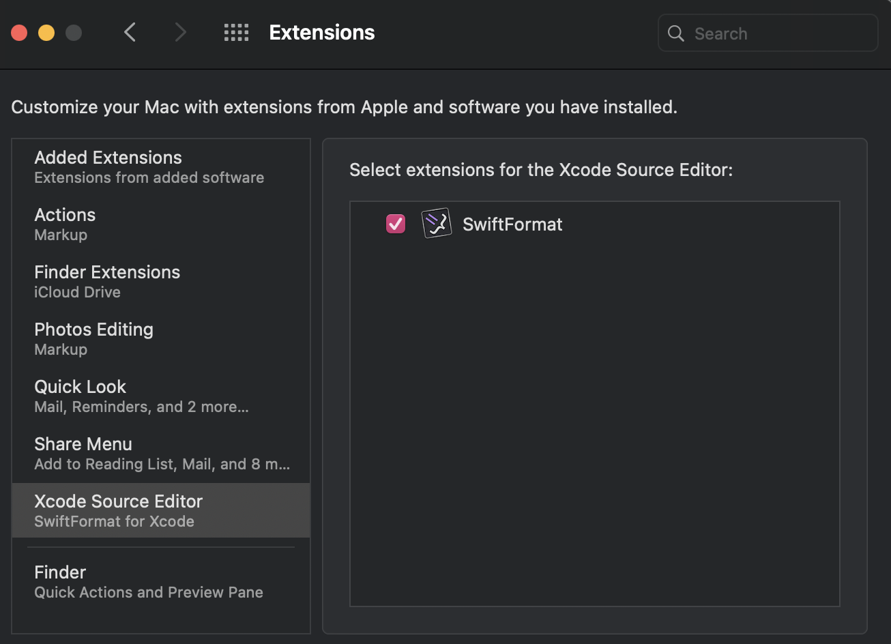Click the SwiftFormat app icon
The height and width of the screenshot is (644, 891).
click(x=437, y=223)
